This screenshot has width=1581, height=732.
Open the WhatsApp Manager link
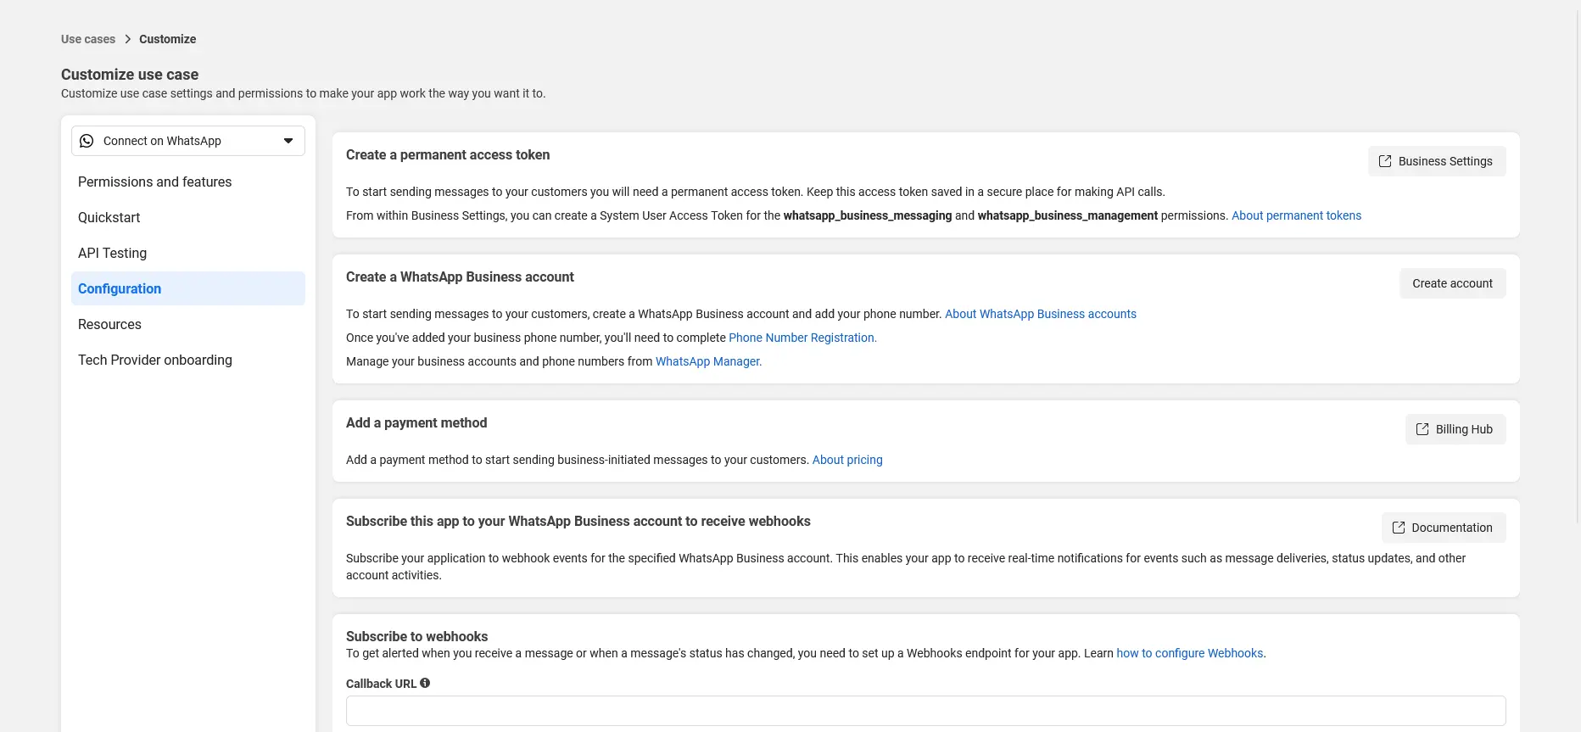coord(708,361)
